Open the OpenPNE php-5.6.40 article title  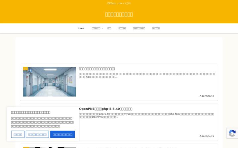pos(106,109)
